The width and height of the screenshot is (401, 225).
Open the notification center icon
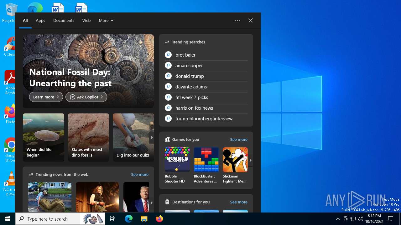[391, 219]
